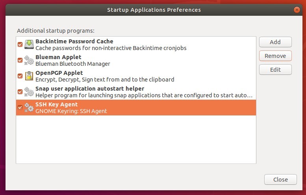Close window using titlebar orange X button
The image size is (306, 195).
tap(297, 10)
